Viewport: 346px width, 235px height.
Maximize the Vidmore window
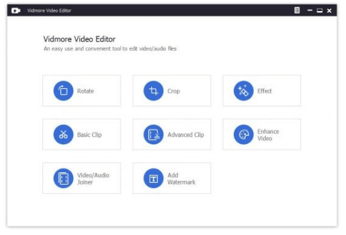click(319, 10)
